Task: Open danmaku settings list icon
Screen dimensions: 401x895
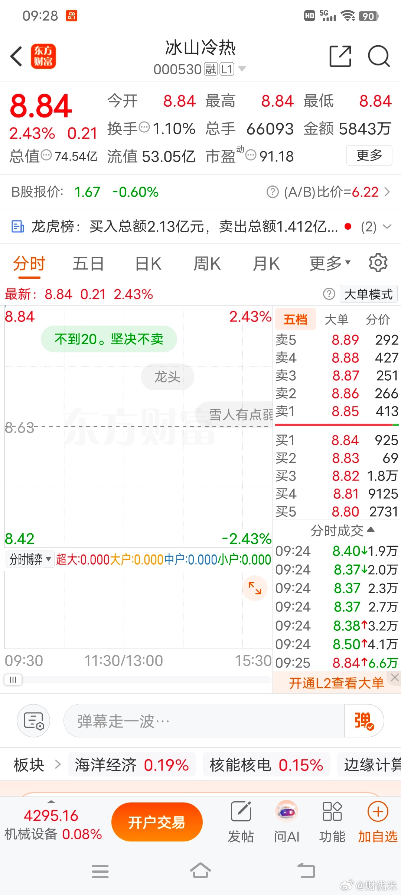Action: pos(33,721)
